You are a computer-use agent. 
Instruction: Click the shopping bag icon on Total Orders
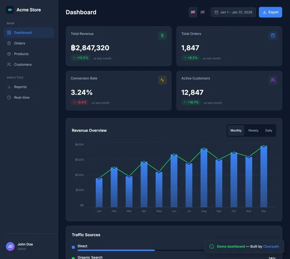[x=273, y=36]
